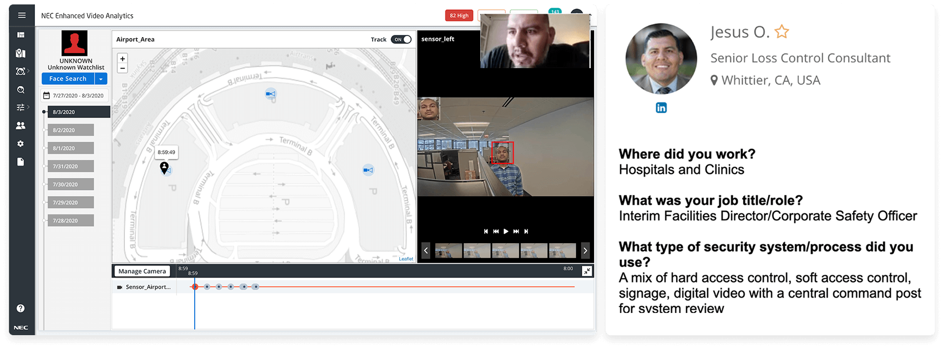
Task: Select the 7/29/2020 date entry
Action: [x=70, y=203]
